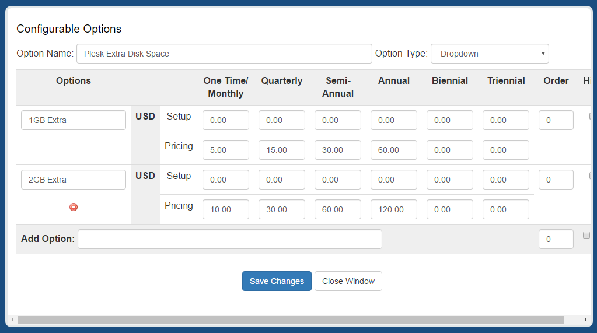Edit the Order field in Add Option row
The height and width of the screenshot is (333, 597).
tap(556, 239)
